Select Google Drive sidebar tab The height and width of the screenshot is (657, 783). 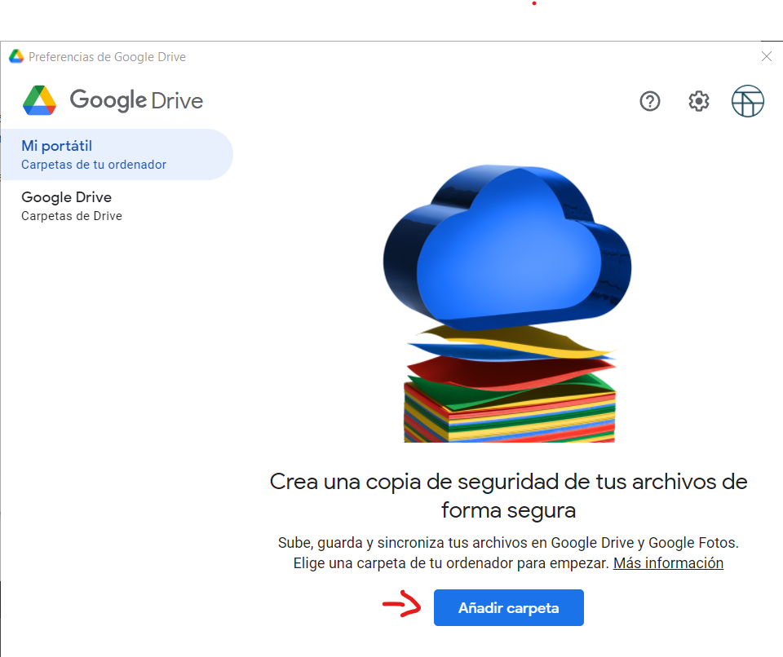point(117,205)
